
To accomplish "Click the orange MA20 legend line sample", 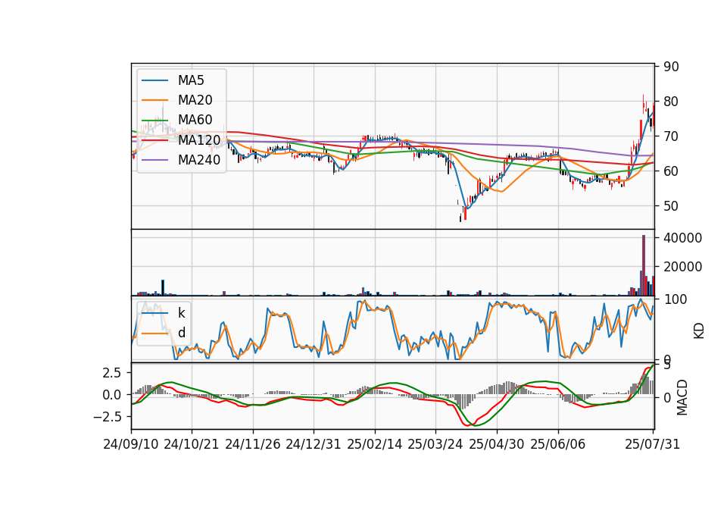I will coord(154,100).
